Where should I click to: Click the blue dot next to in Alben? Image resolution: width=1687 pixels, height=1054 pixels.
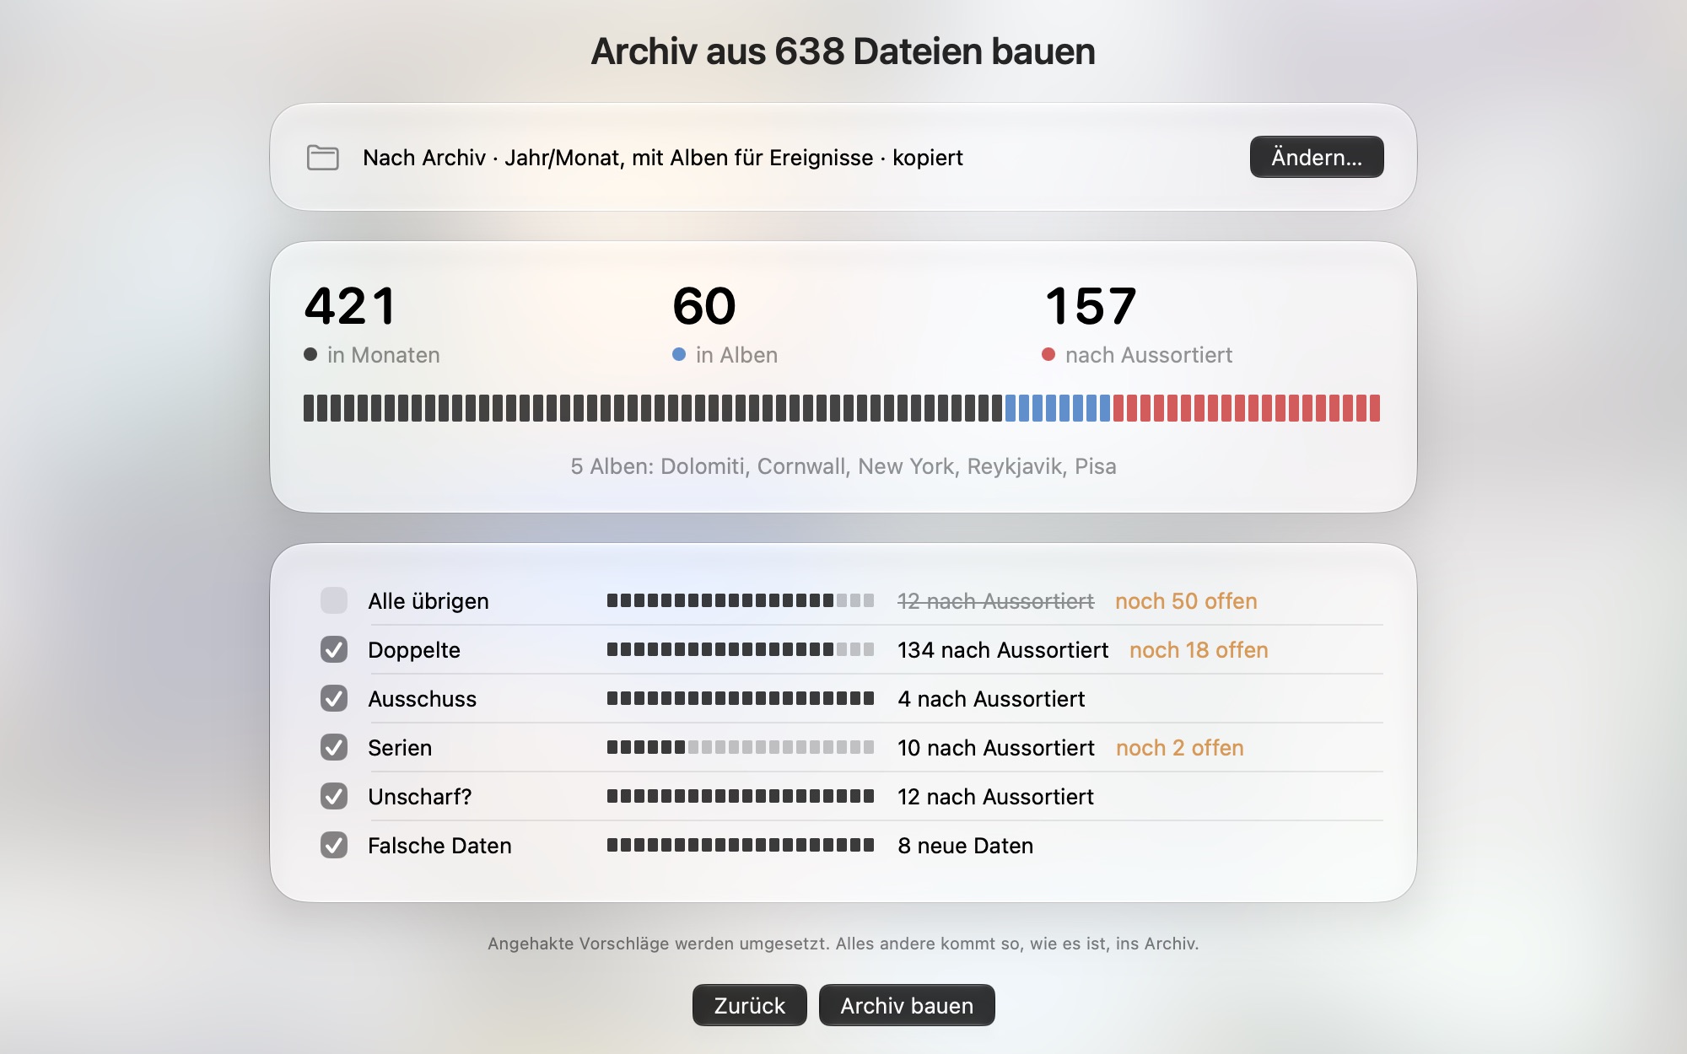tap(679, 354)
